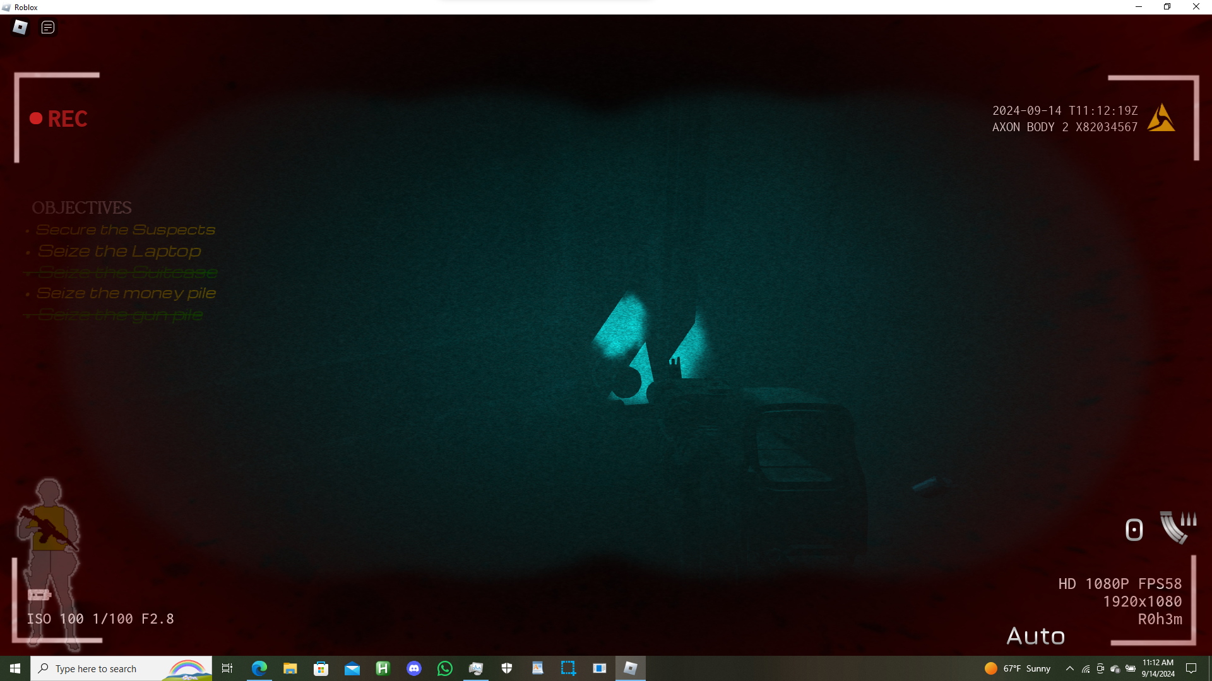Open Discord from the taskbar

[414, 668]
